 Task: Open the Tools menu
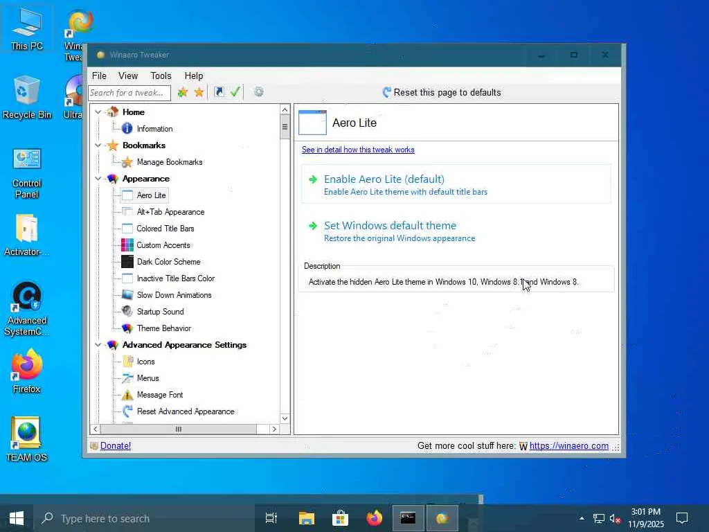[161, 76]
